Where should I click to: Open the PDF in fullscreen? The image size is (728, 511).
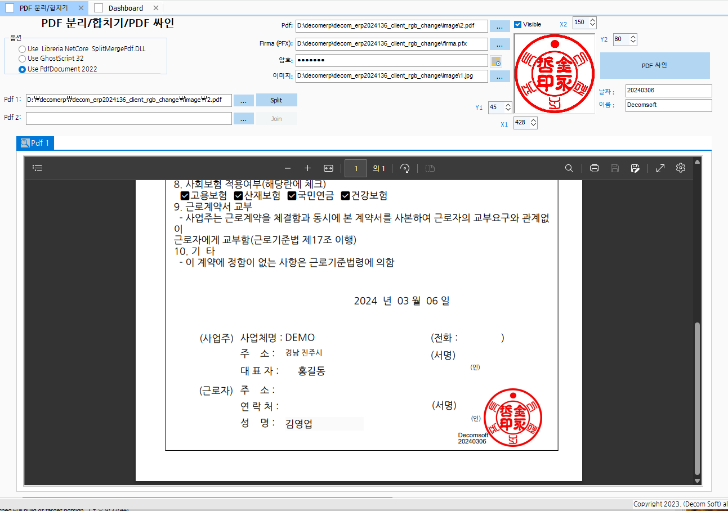tap(660, 168)
